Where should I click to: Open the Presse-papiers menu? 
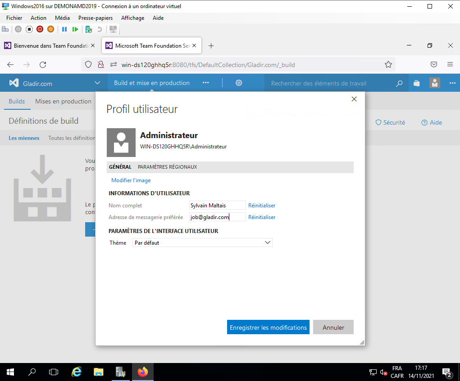(95, 18)
